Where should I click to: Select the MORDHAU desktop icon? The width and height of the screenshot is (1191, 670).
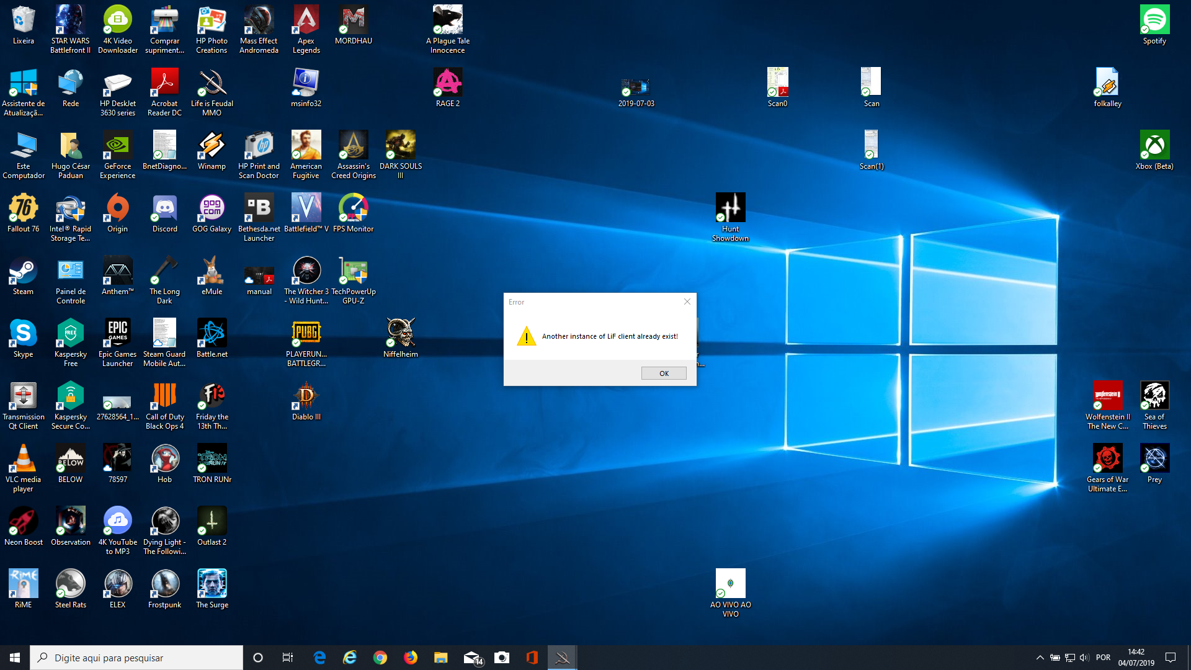tap(354, 26)
